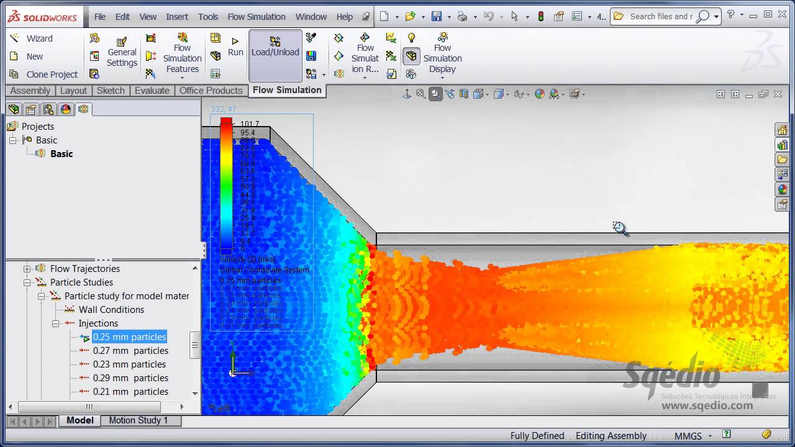Screen dimensions: 795x447
Task: Collapse the Particle Studies node
Action: pyautogui.click(x=27, y=282)
